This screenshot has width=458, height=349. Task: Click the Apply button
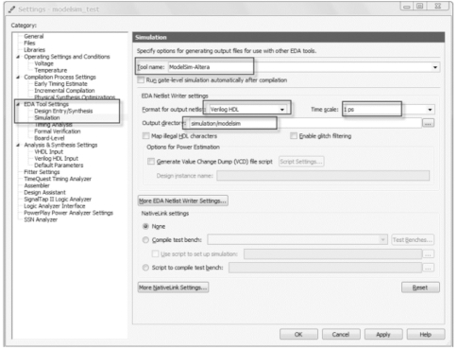coord(383,334)
